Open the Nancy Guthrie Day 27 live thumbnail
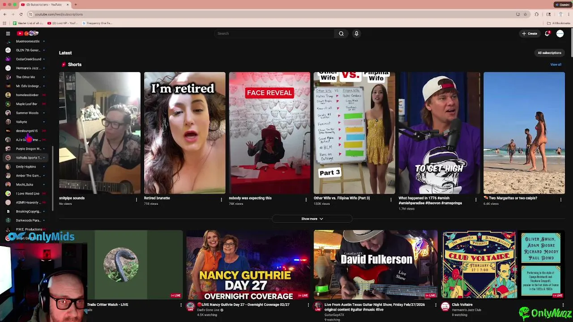The width and height of the screenshot is (573, 322). (248, 265)
